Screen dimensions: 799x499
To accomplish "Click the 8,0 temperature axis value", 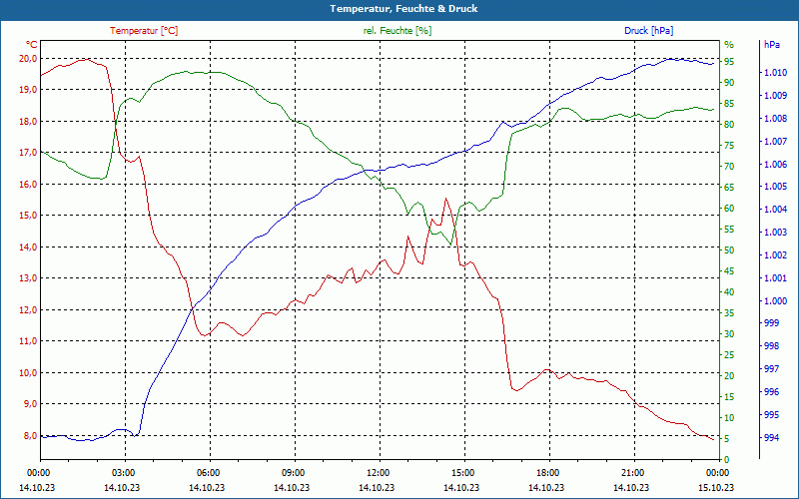I will click(31, 436).
